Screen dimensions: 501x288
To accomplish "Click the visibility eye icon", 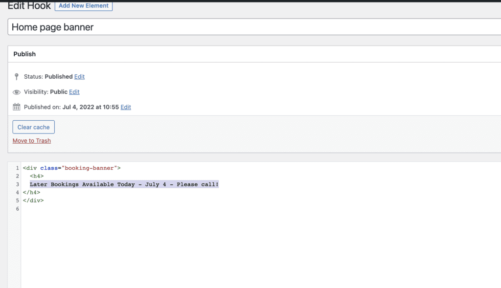I will click(17, 92).
